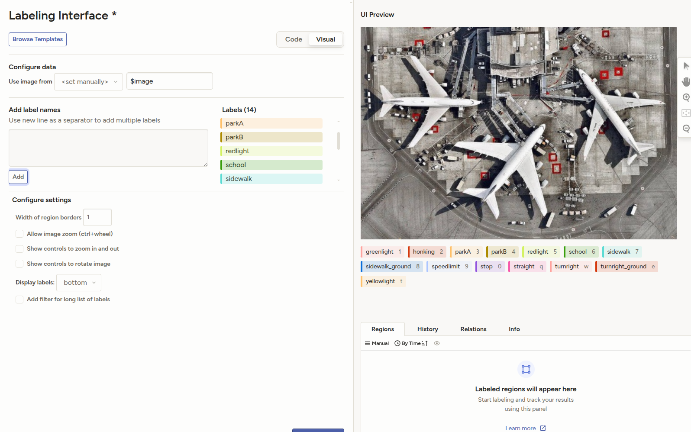The image size is (691, 432).
Task: Check Show controls to rotate image
Action: [x=19, y=264]
